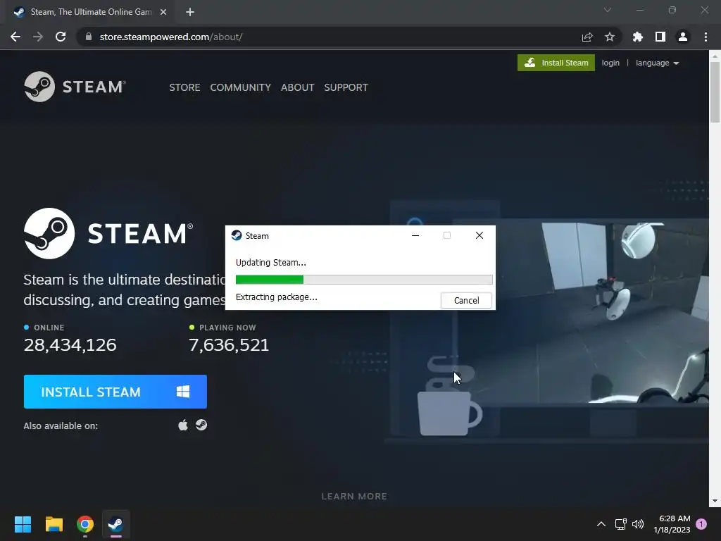Image resolution: width=721 pixels, height=541 pixels.
Task: Select the SteamOS Linux download icon
Action: [201, 425]
